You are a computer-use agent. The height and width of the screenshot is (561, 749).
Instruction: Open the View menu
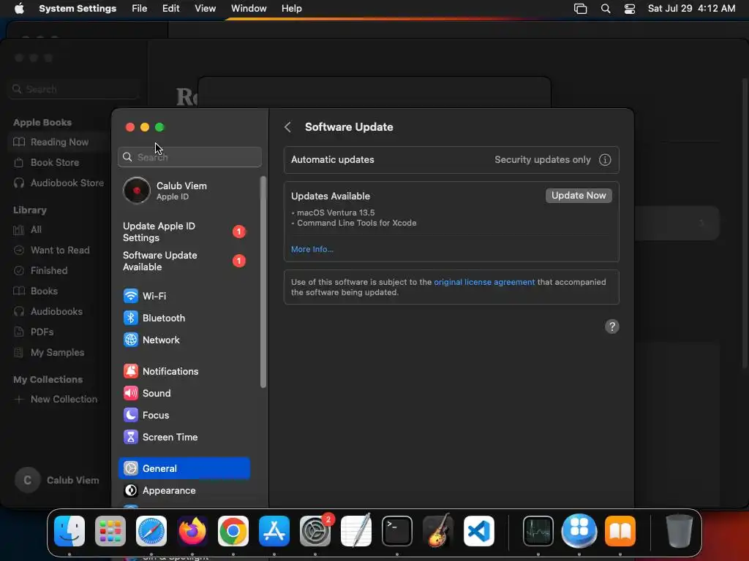[x=205, y=9]
